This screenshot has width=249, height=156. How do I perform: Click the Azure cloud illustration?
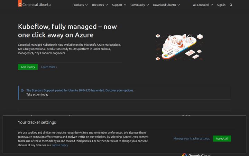click(x=179, y=47)
